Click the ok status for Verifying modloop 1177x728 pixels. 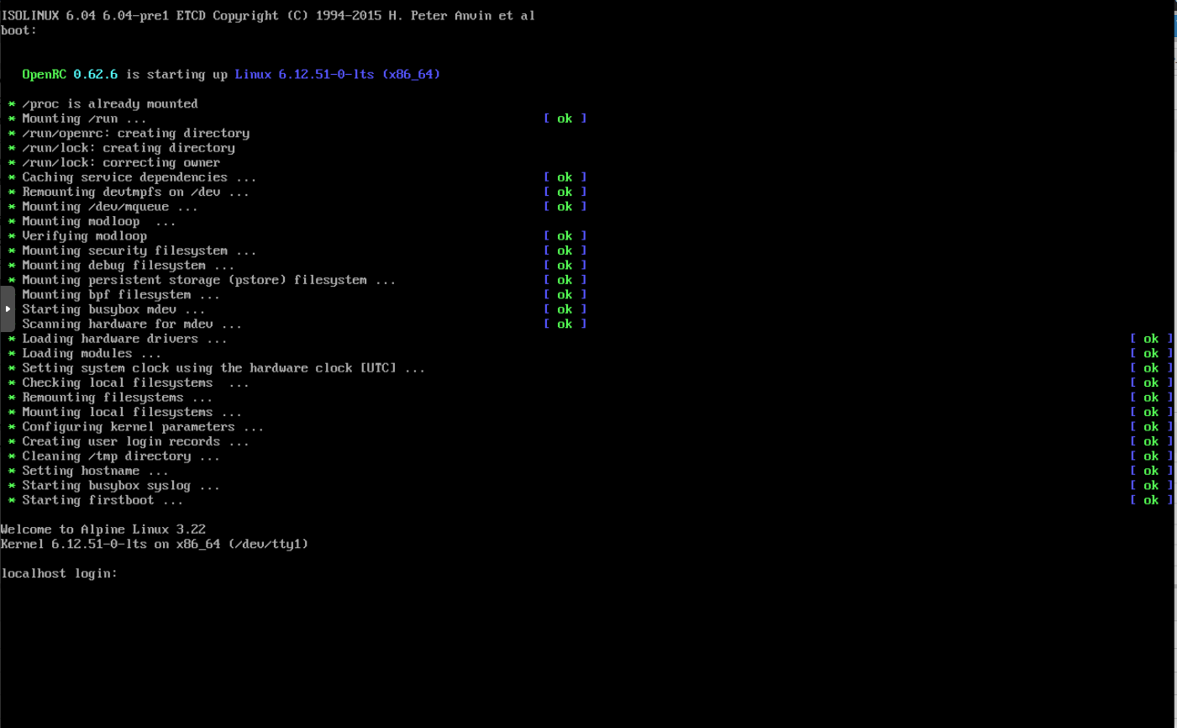(565, 235)
